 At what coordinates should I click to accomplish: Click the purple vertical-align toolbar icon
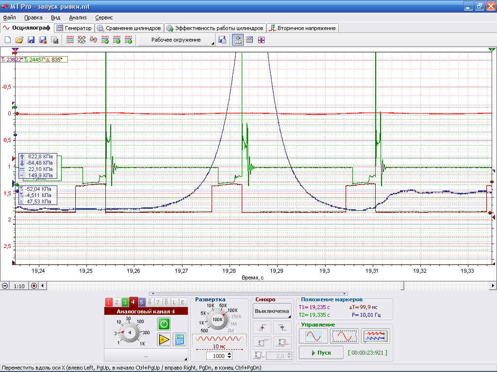[x=261, y=40]
